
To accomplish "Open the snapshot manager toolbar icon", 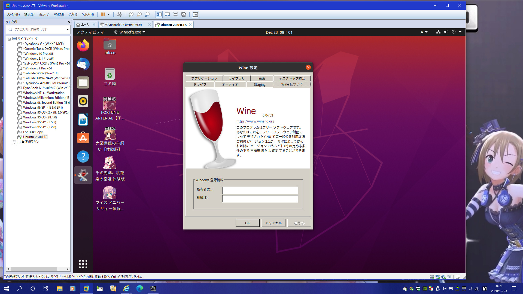I will pyautogui.click(x=147, y=14).
